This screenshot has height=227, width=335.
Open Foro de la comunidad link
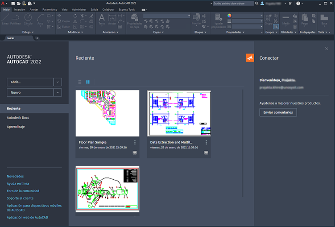(x=23, y=191)
